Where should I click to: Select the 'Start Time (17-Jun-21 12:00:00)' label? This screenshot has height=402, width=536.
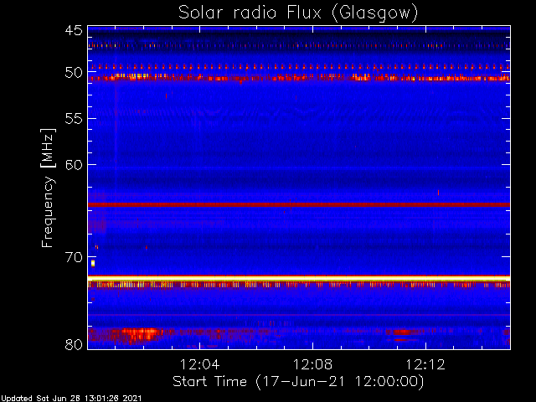[x=298, y=382]
